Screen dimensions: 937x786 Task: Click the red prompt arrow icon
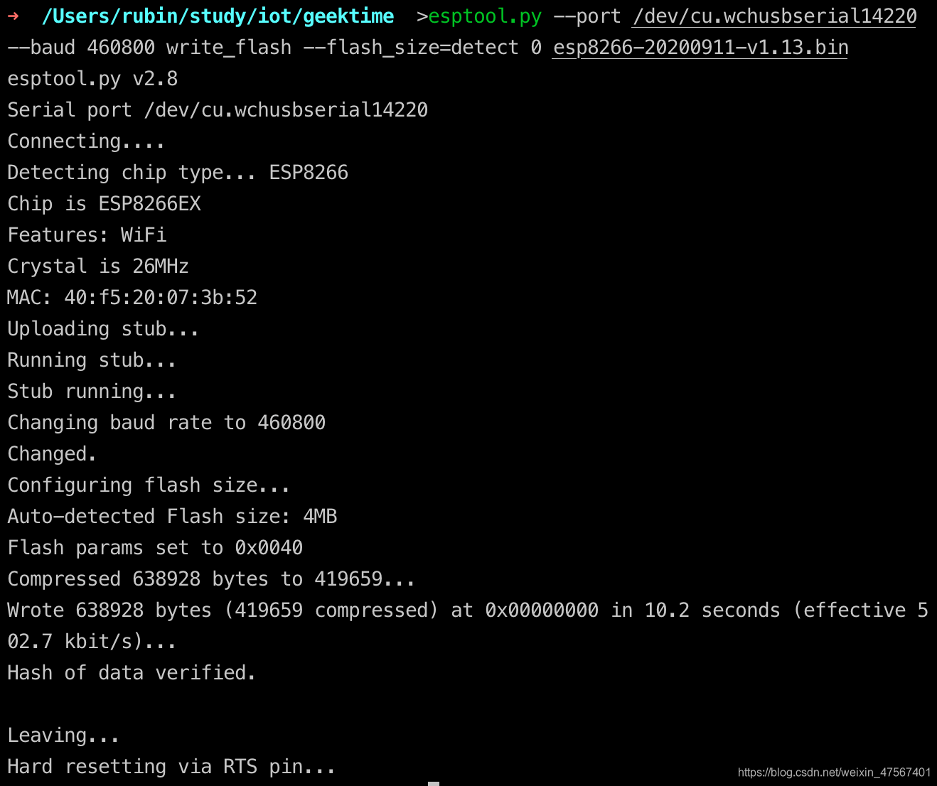point(14,16)
